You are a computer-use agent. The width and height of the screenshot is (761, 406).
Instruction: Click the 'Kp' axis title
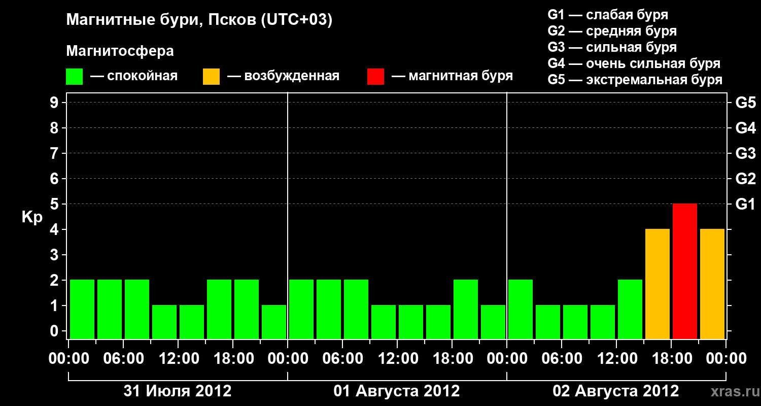tap(32, 217)
